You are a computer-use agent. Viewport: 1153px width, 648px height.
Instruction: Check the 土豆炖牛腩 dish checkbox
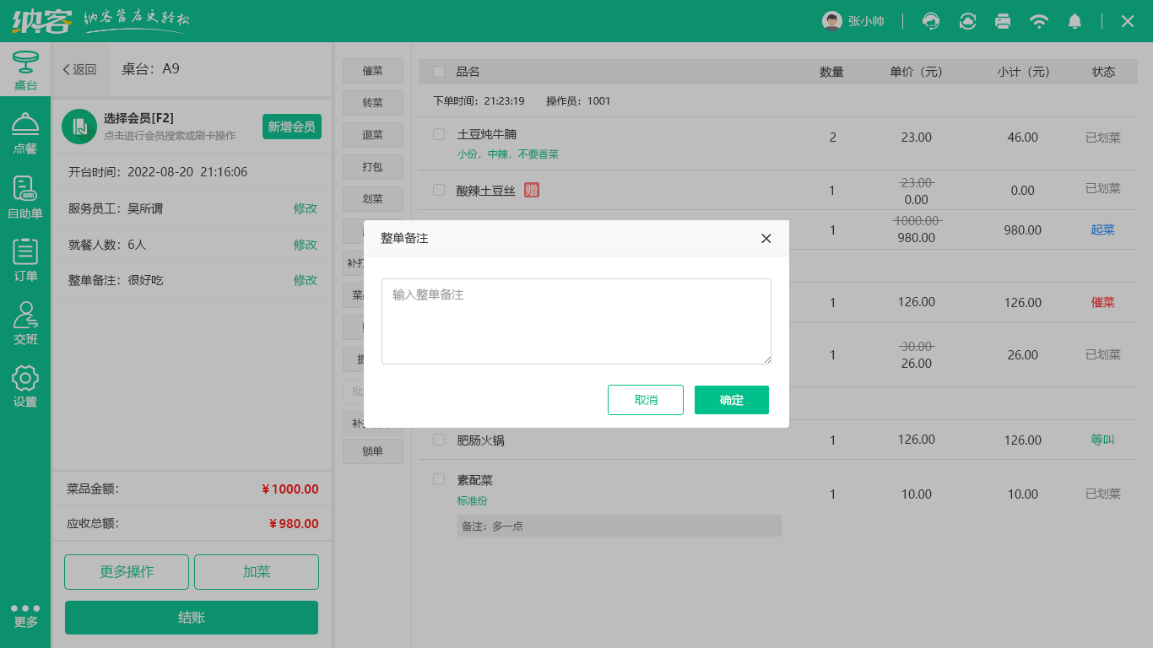point(439,134)
